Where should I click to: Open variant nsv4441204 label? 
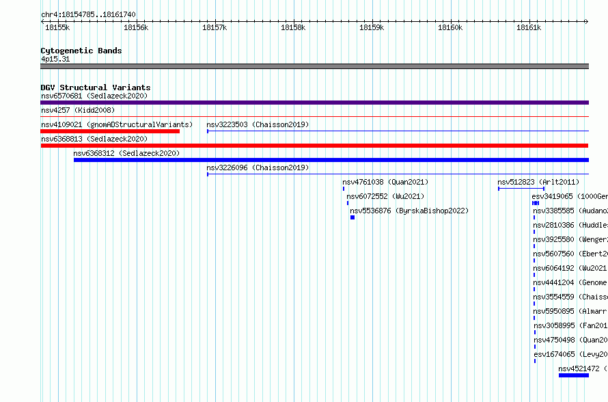pos(570,282)
